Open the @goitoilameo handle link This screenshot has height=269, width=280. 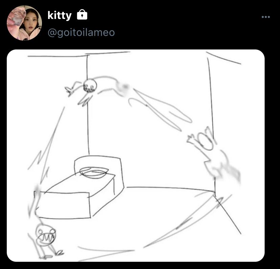click(x=81, y=33)
